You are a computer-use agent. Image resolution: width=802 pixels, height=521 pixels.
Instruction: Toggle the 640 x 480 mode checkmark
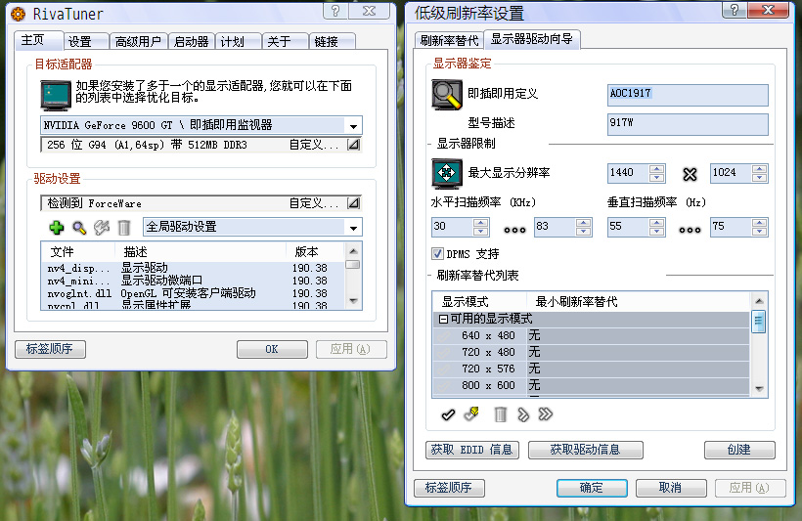[443, 336]
